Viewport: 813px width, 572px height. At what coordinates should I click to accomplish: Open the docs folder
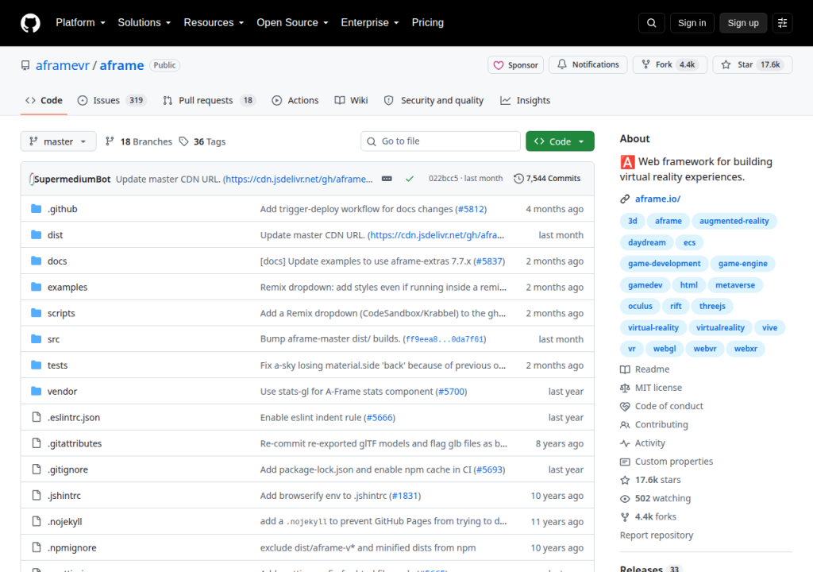(57, 261)
